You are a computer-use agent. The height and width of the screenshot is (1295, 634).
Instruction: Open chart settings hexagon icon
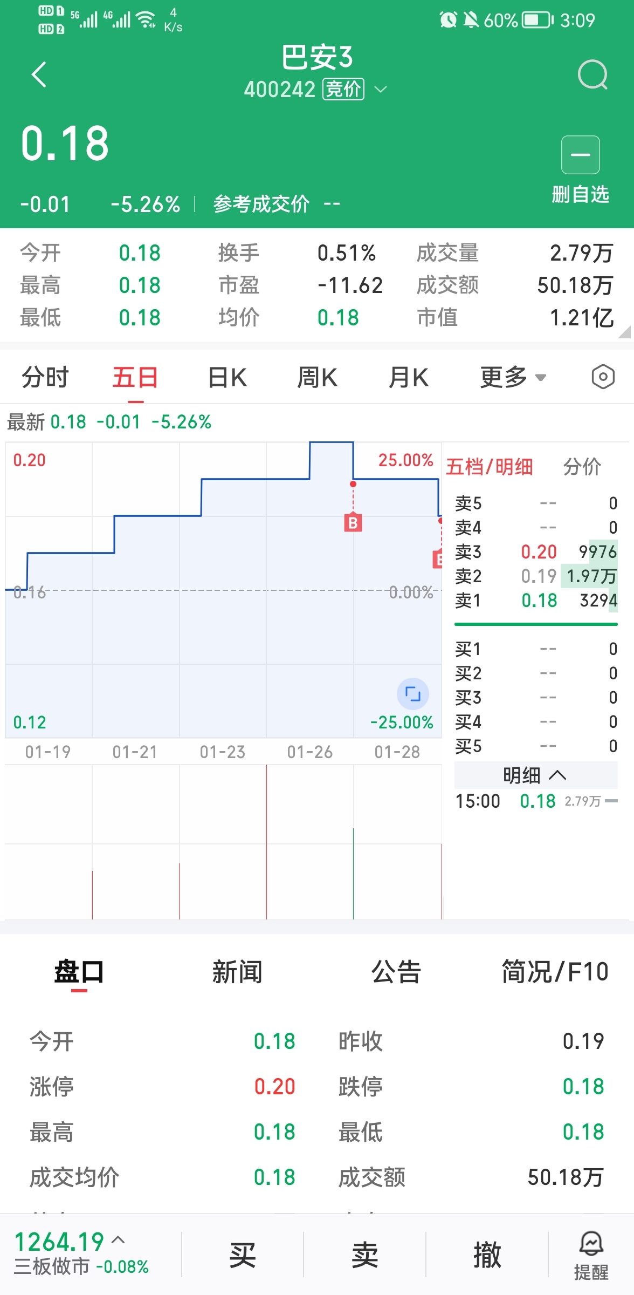point(603,377)
